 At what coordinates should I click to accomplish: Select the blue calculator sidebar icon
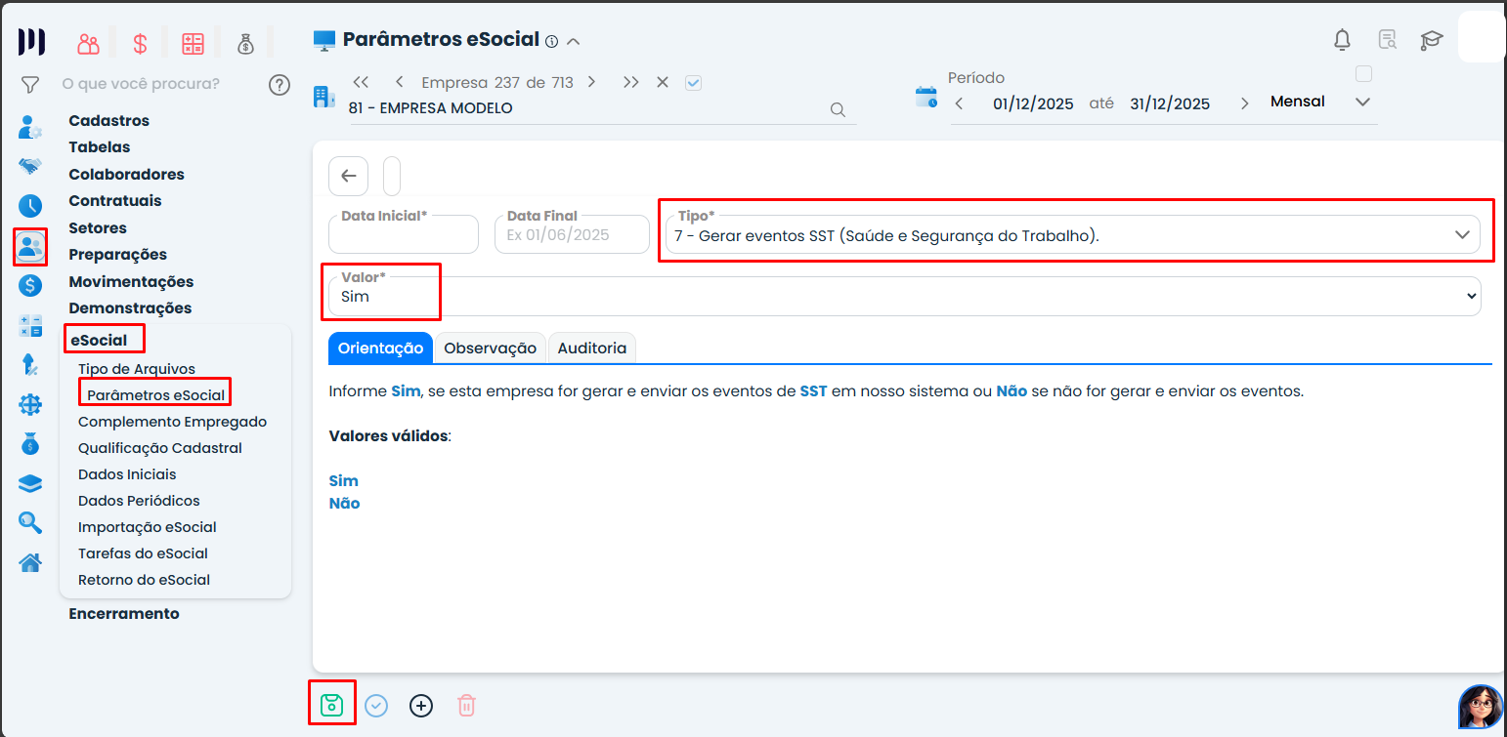(x=30, y=326)
